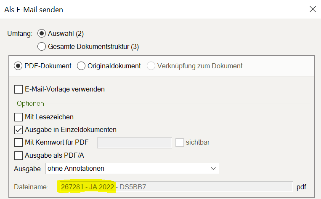321x199 pixels.
Task: Select Verknüpfung zum Dokument radio option
Action: [151, 66]
